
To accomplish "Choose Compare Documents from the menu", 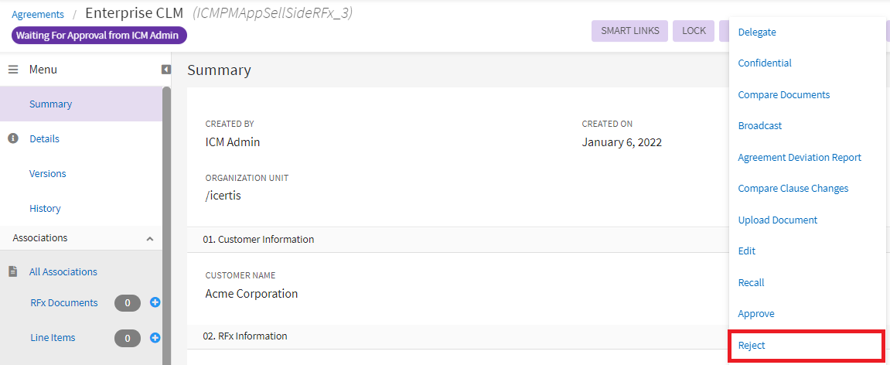I will [x=783, y=95].
